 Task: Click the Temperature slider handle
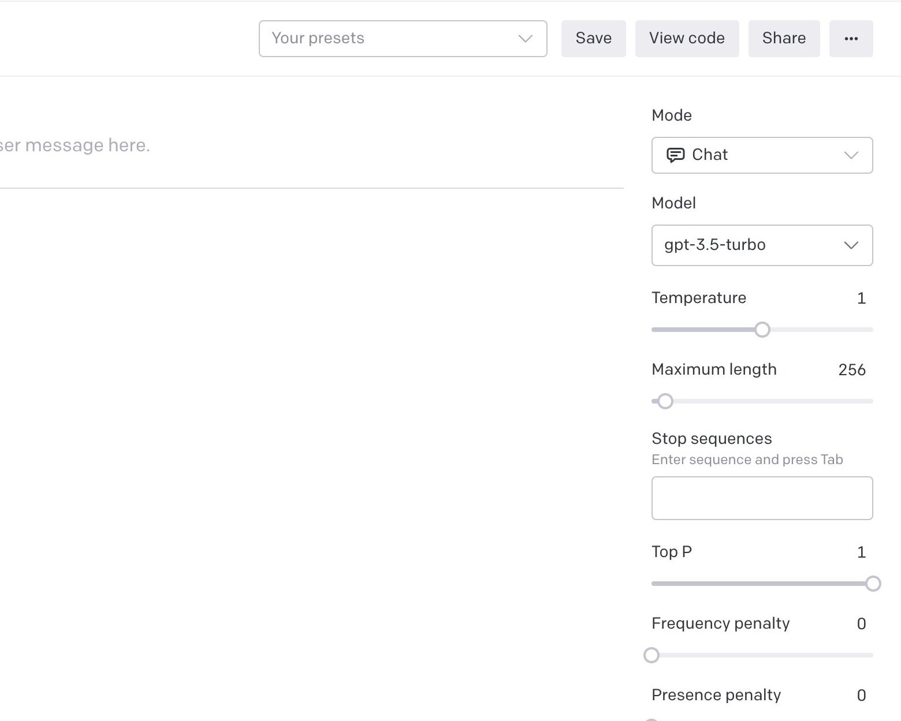tap(762, 330)
